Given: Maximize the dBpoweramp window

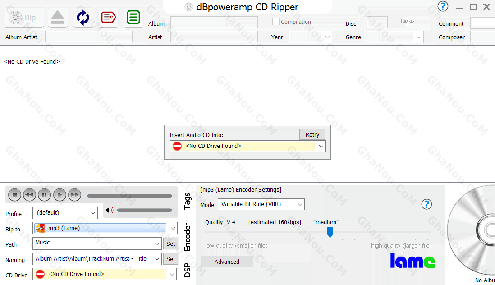Looking at the screenshot, I should [x=473, y=7].
